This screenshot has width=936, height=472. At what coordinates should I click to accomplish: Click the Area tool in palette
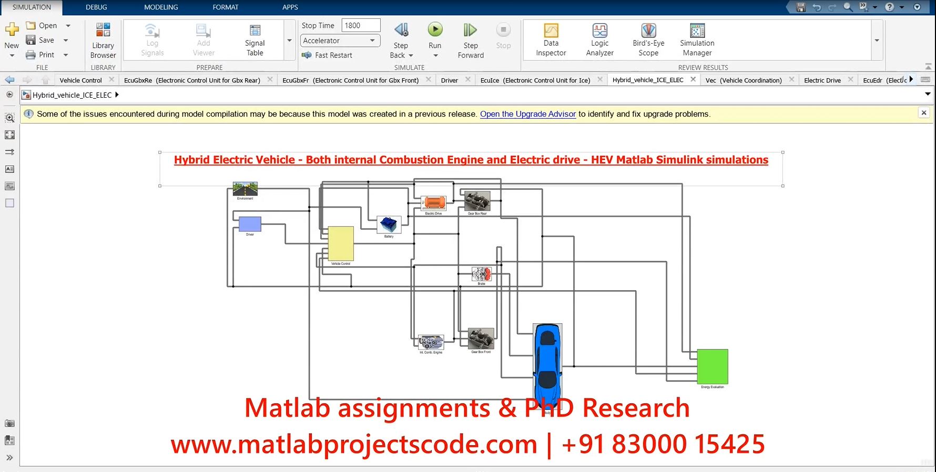(9, 203)
